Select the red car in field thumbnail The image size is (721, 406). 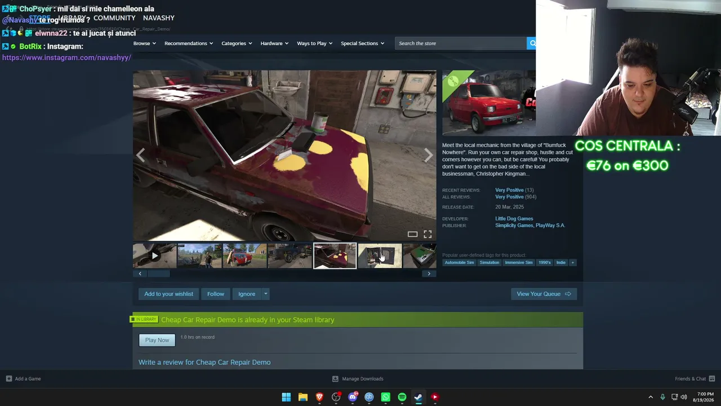coord(244,256)
